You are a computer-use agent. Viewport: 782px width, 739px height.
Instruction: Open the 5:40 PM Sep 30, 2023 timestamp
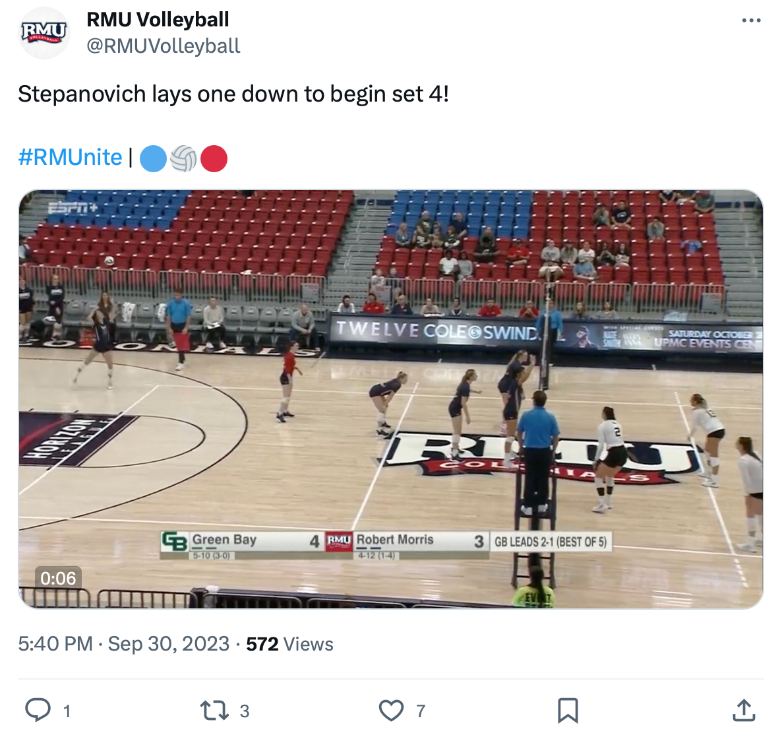coord(124,644)
